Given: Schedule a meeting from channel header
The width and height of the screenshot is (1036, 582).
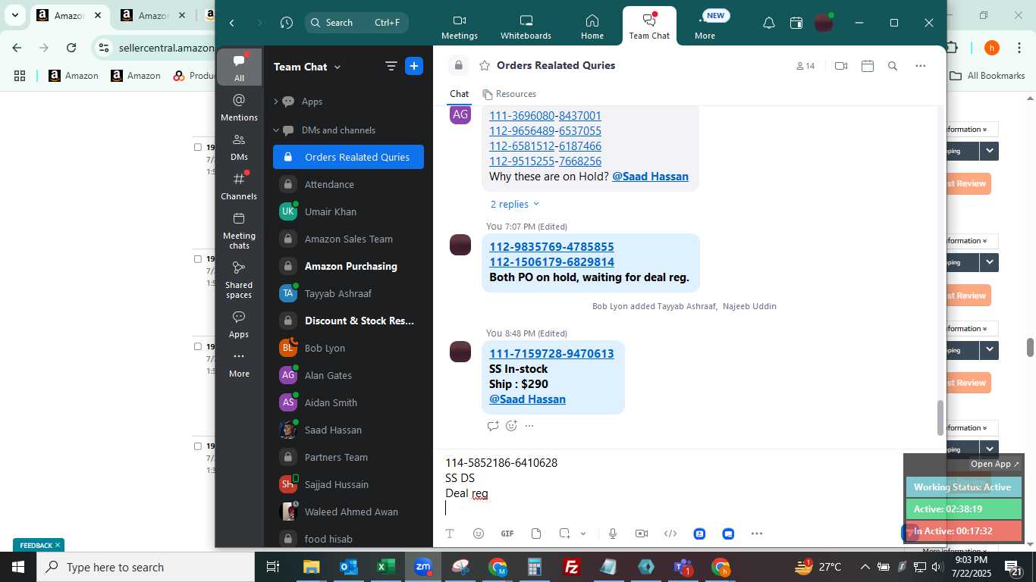Looking at the screenshot, I should click(868, 66).
